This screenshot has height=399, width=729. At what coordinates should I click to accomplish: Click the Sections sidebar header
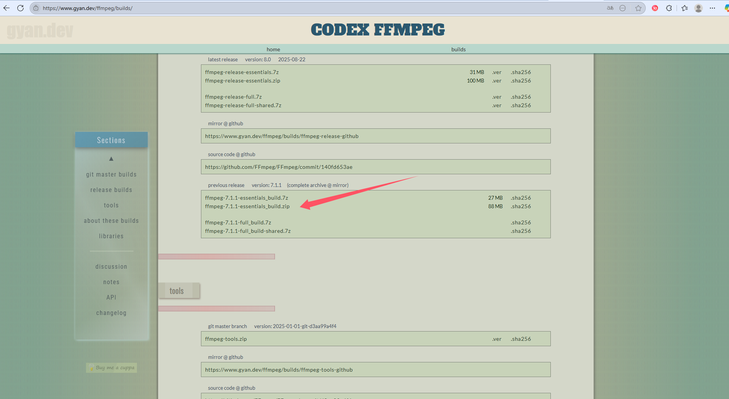point(111,140)
